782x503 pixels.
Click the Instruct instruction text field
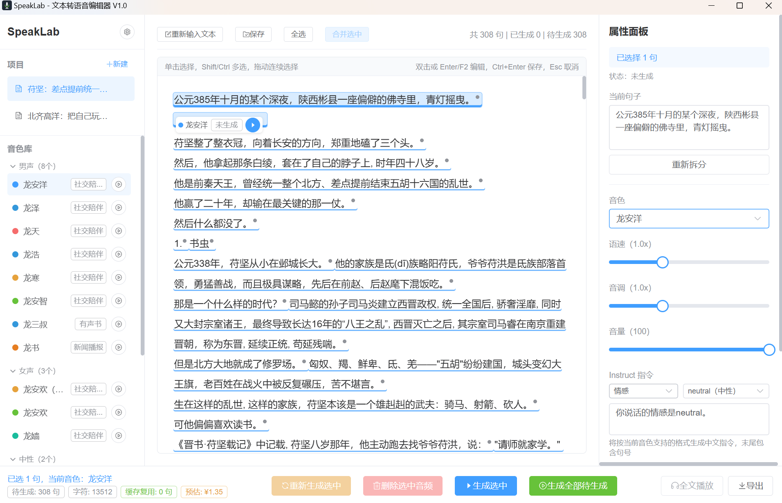pyautogui.click(x=689, y=419)
